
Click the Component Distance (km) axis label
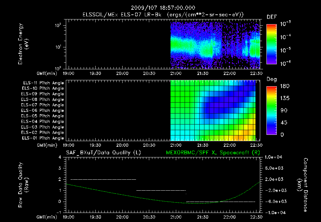303,185
